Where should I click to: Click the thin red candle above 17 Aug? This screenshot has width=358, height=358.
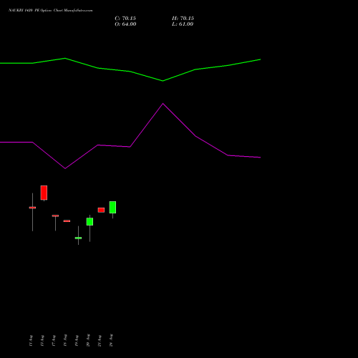click(x=55, y=216)
